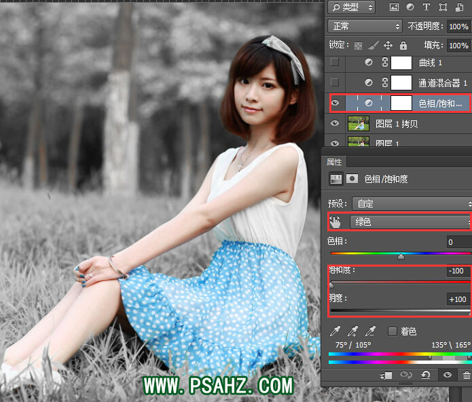Show the 曲线 1 layer
This screenshot has height=402, width=472.
coord(334,63)
